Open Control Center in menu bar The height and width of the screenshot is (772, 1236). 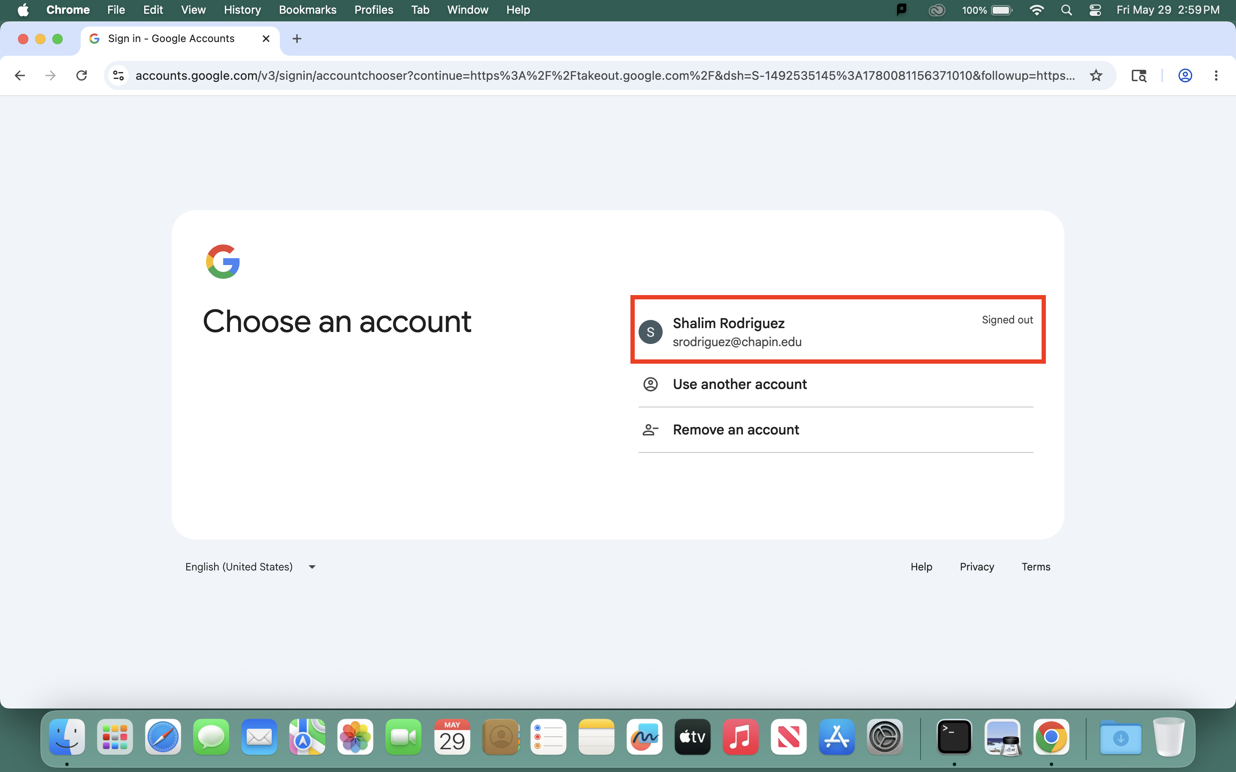coord(1094,10)
